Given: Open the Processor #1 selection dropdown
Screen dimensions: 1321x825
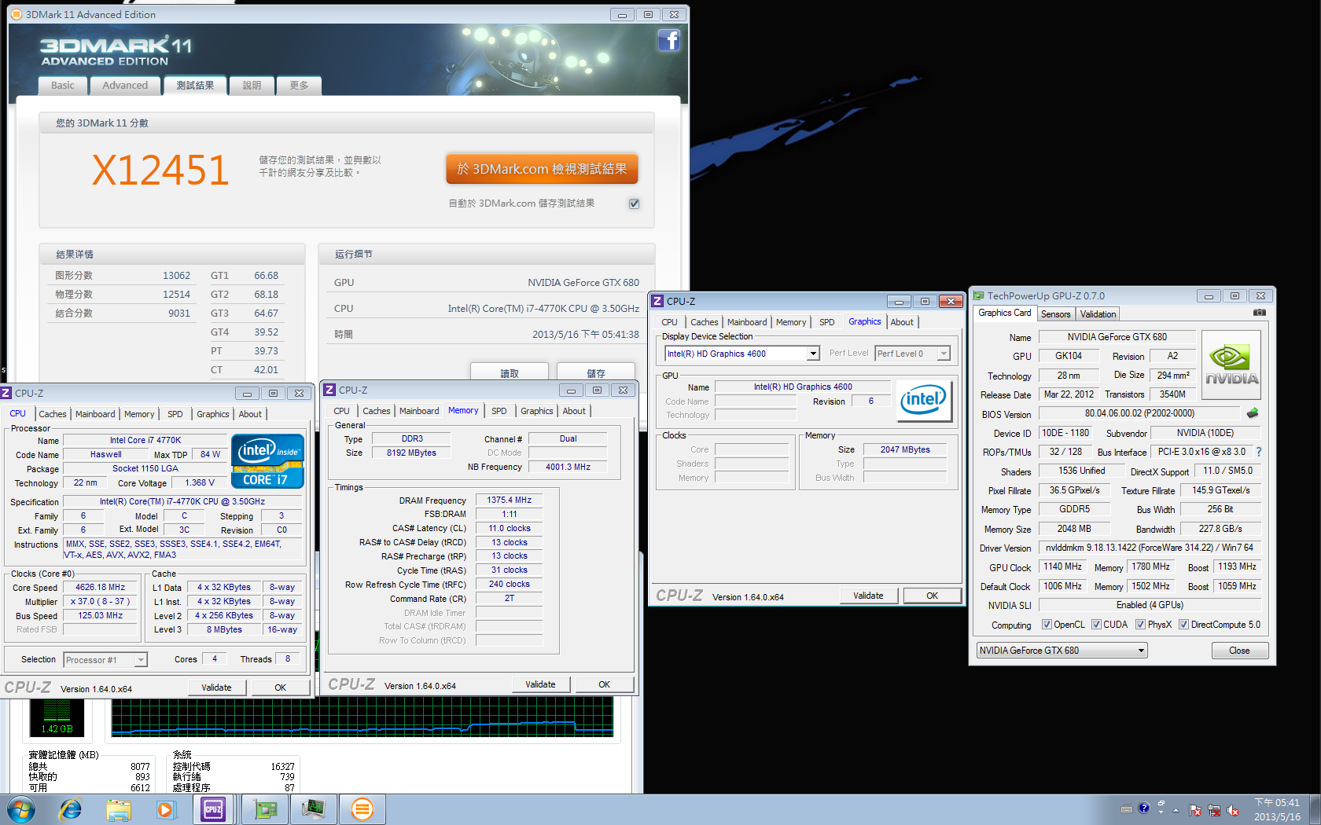Looking at the screenshot, I should coord(105,660).
